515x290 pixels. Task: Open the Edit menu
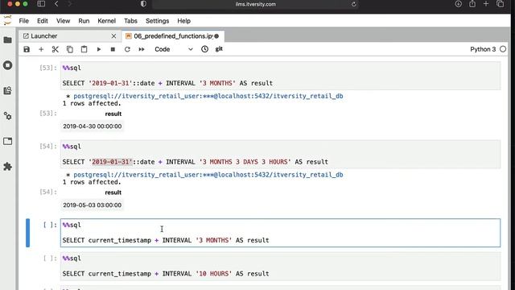(x=43, y=21)
